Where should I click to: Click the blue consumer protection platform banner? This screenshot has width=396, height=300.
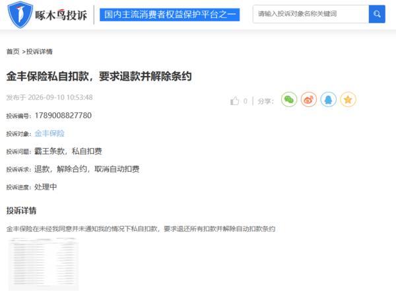(170, 15)
